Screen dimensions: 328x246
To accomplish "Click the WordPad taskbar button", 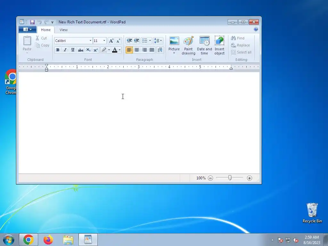I will pos(88,240).
